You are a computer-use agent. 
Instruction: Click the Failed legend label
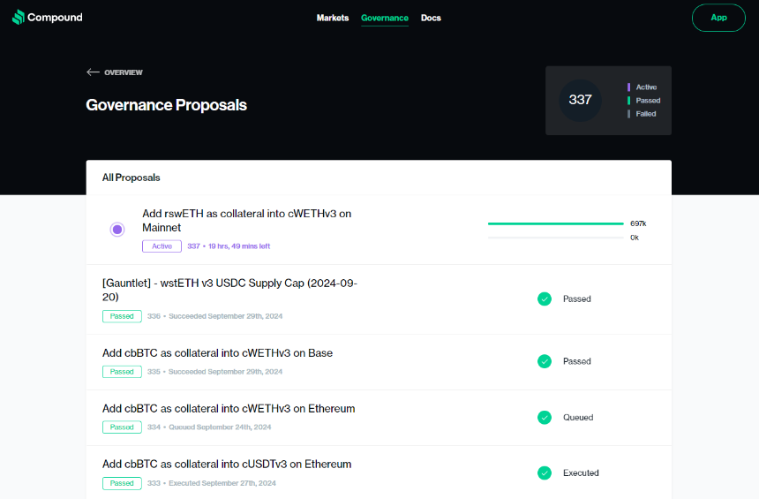646,114
